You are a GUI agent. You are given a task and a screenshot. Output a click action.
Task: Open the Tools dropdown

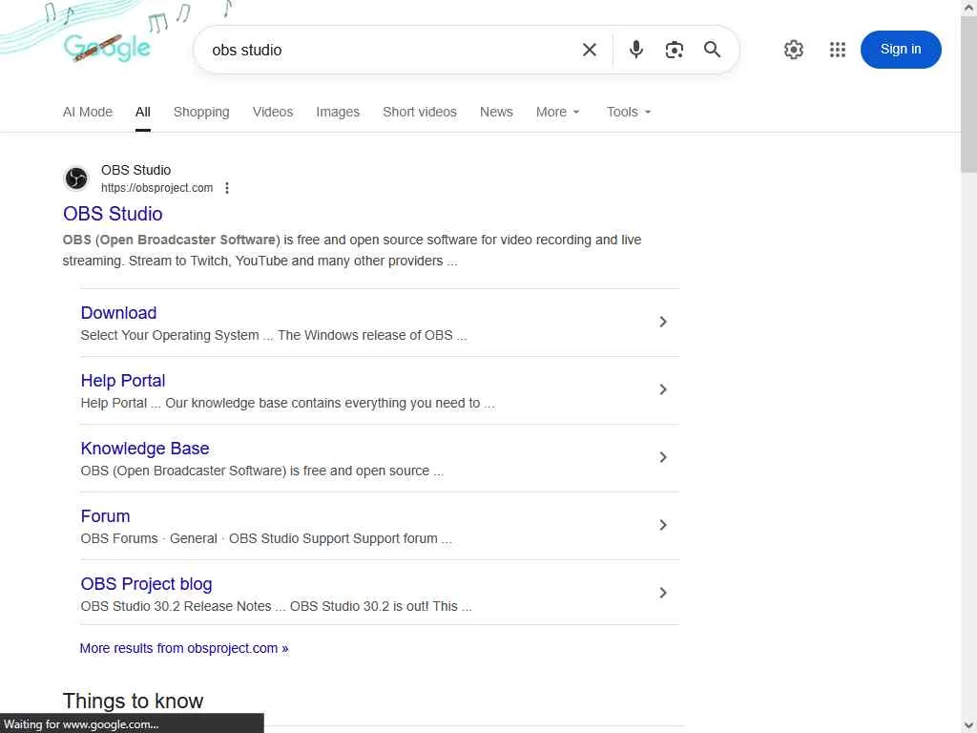point(629,112)
